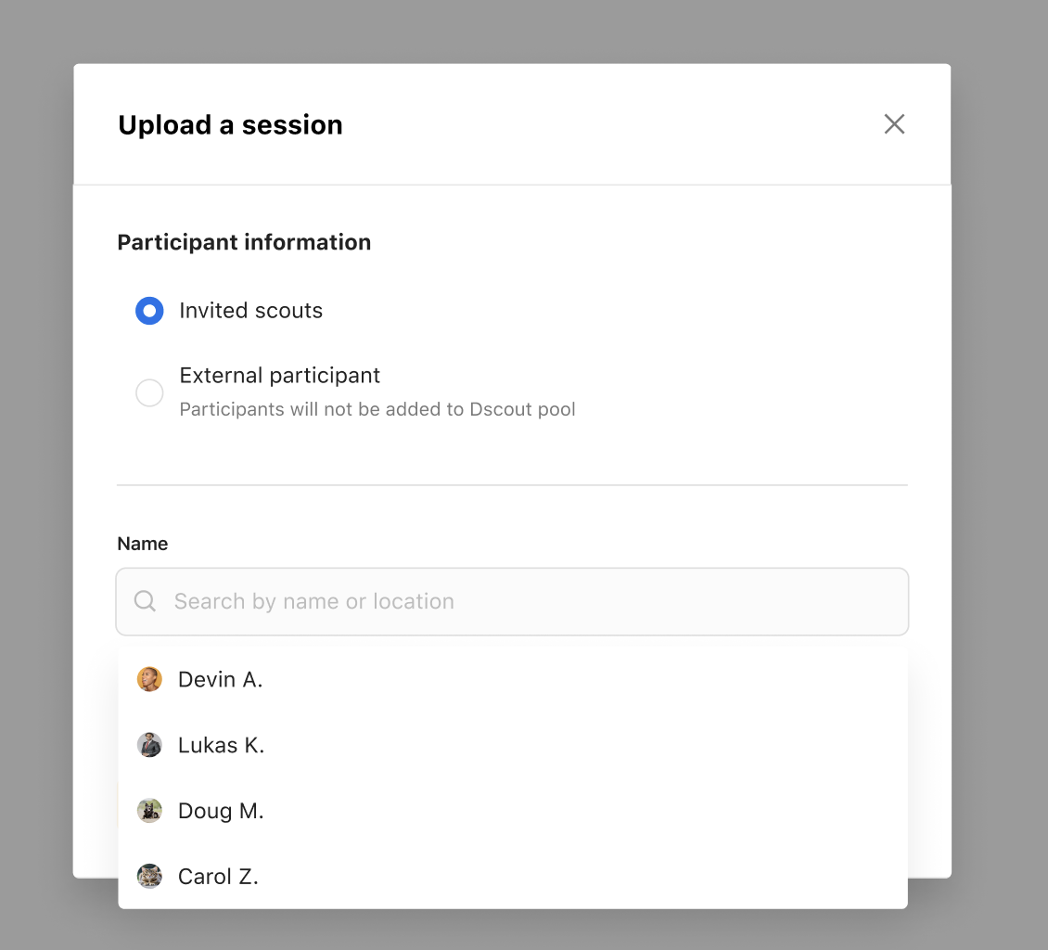
Task: Click the magnifying glass search icon
Action: (x=145, y=602)
